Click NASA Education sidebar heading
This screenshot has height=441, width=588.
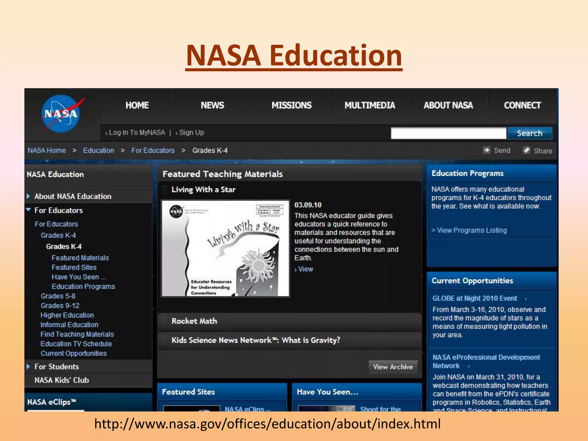(55, 174)
